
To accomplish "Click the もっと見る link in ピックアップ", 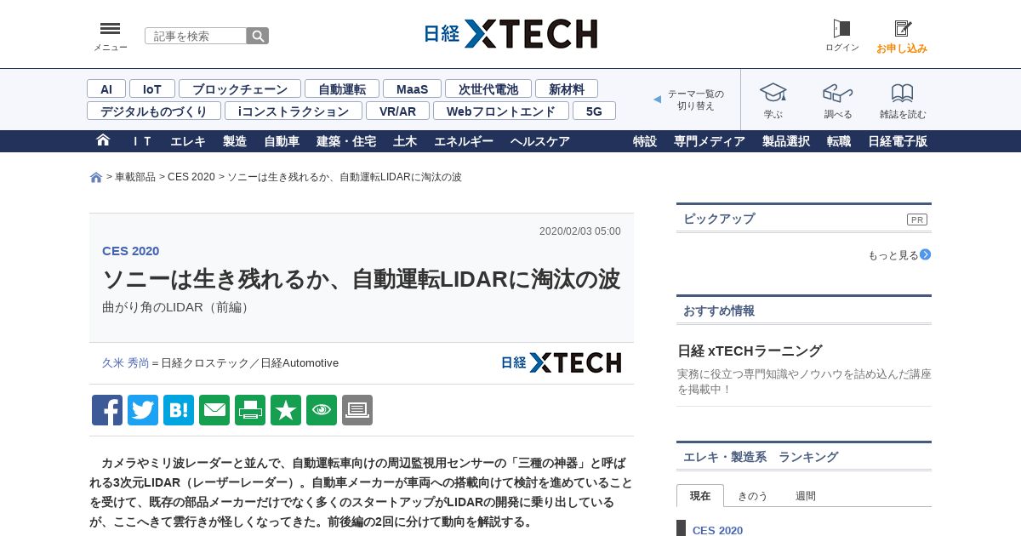I will (893, 255).
